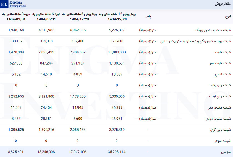
Task: Click the واحد column header
Action: [x=148, y=17]
